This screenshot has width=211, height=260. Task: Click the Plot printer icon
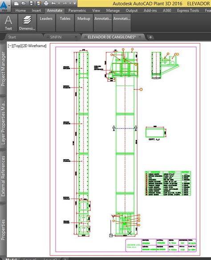click(x=46, y=3)
